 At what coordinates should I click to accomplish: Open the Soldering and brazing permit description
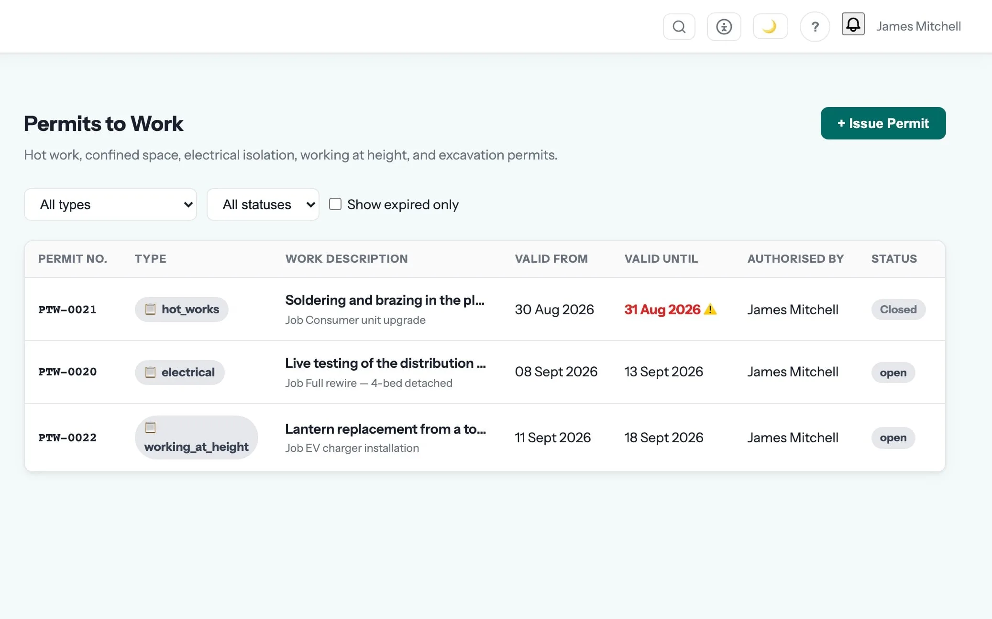pyautogui.click(x=385, y=300)
